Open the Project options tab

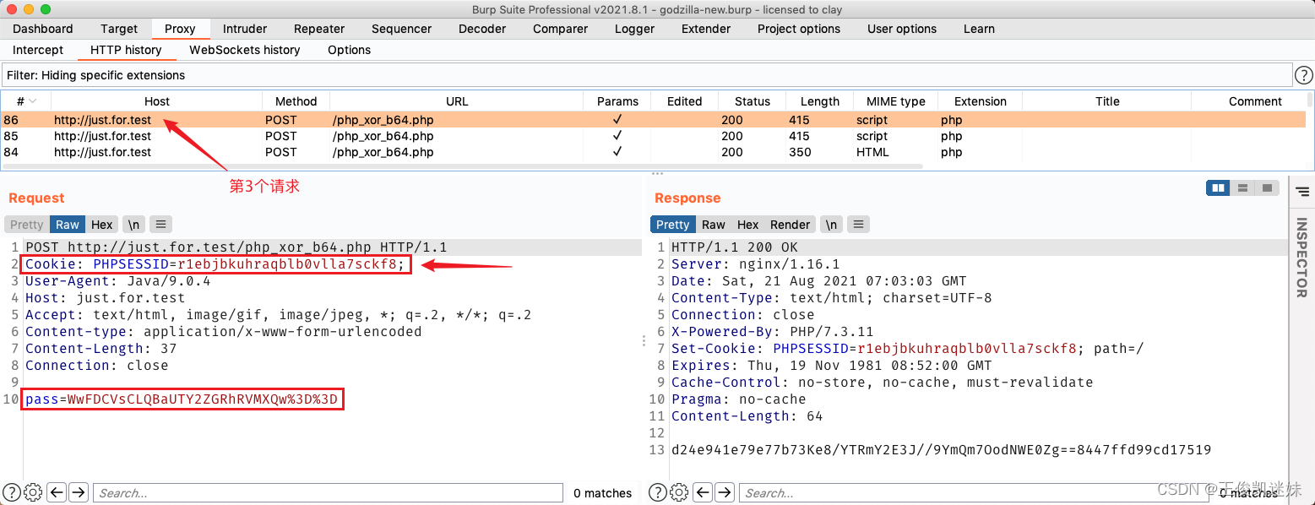(799, 29)
